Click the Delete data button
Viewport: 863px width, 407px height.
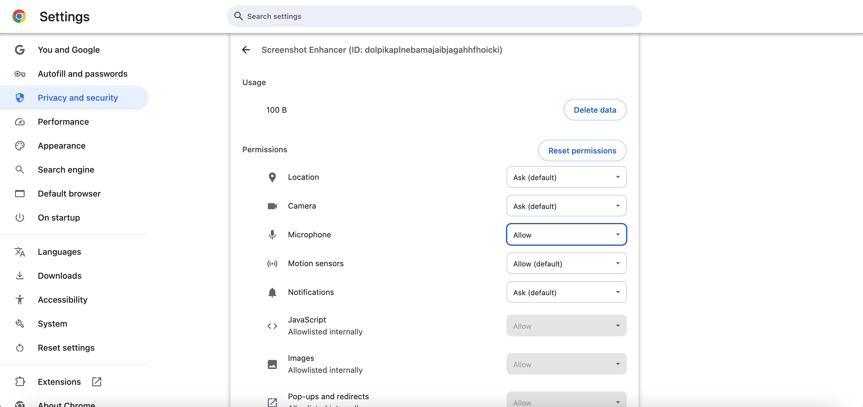pyautogui.click(x=595, y=110)
